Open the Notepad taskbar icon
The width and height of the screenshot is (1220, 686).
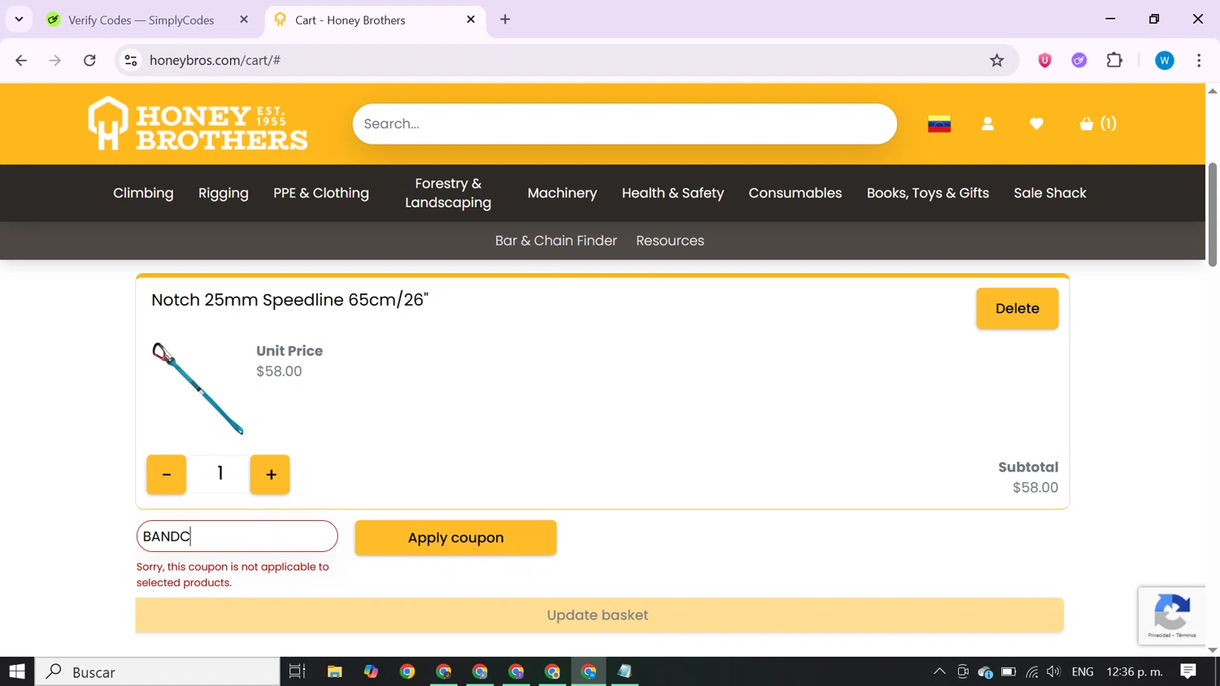click(x=625, y=671)
